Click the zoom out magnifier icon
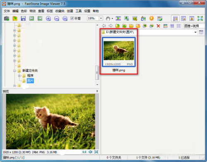 point(57,18)
